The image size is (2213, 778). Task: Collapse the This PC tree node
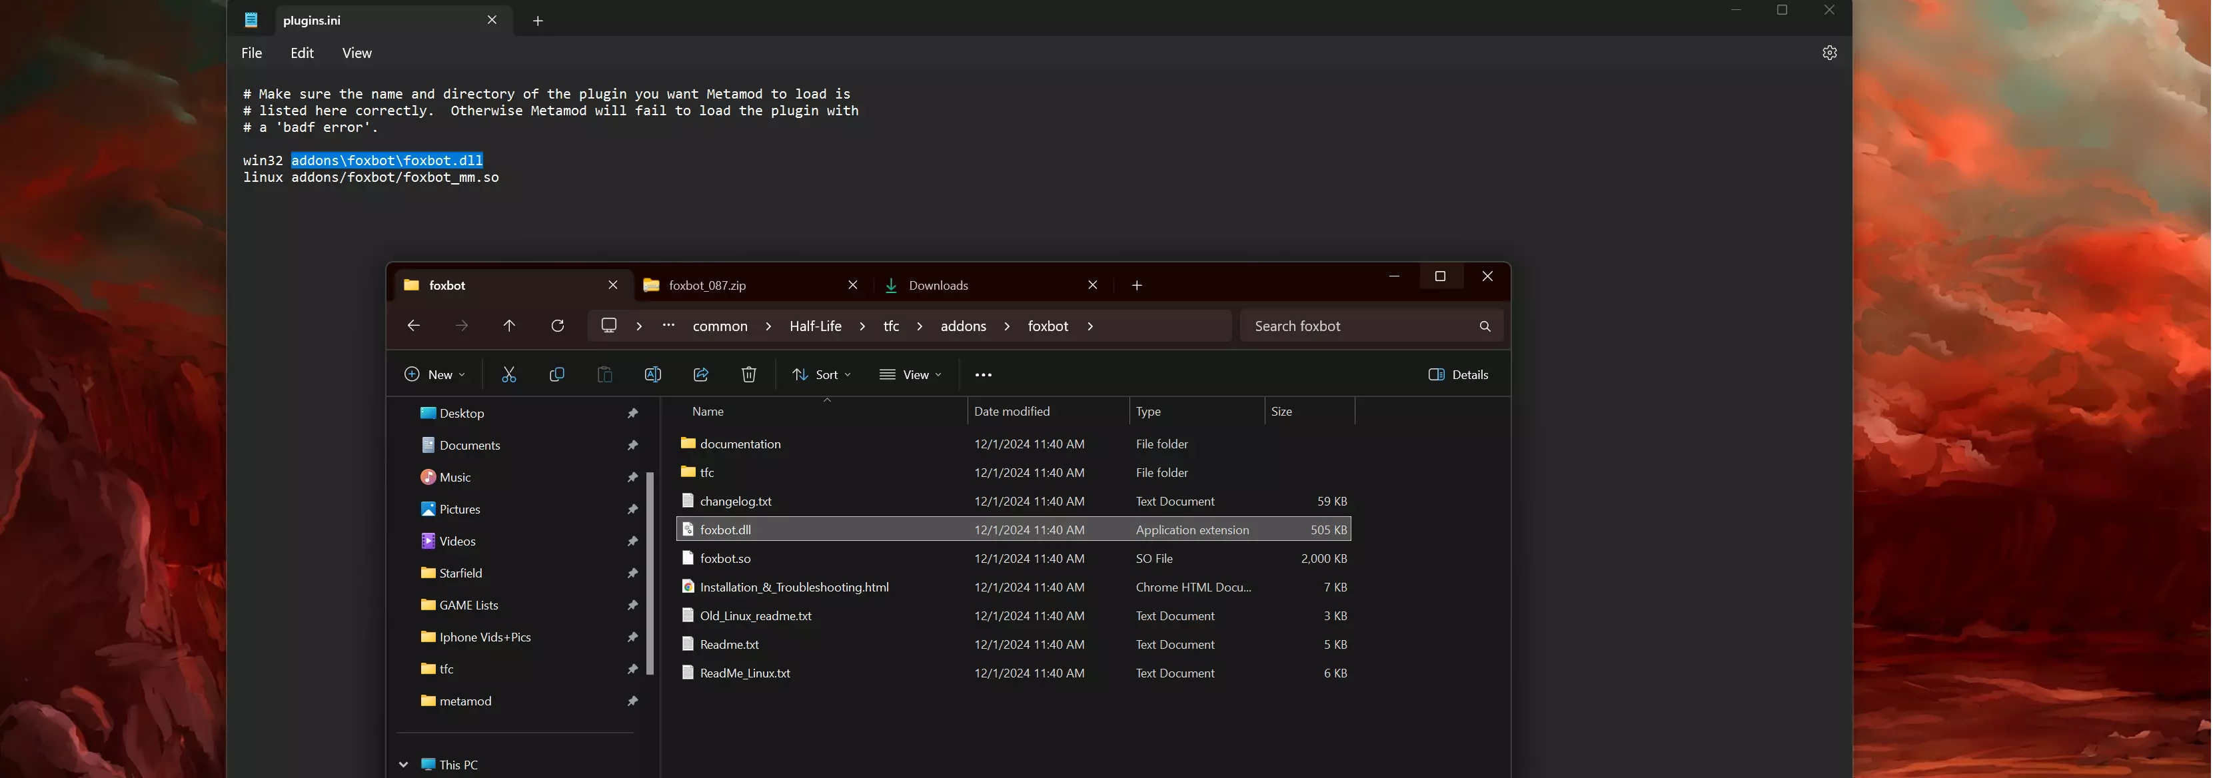click(x=403, y=764)
